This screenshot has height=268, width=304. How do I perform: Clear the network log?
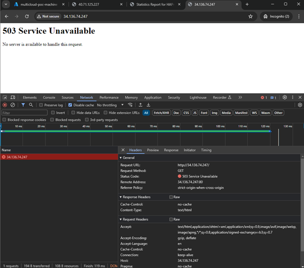pos(13,105)
